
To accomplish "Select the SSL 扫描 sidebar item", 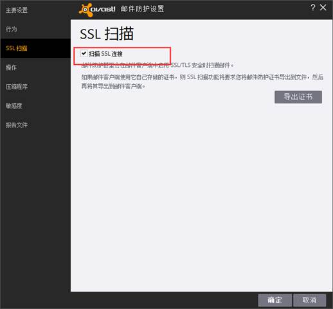I will 35,48.
